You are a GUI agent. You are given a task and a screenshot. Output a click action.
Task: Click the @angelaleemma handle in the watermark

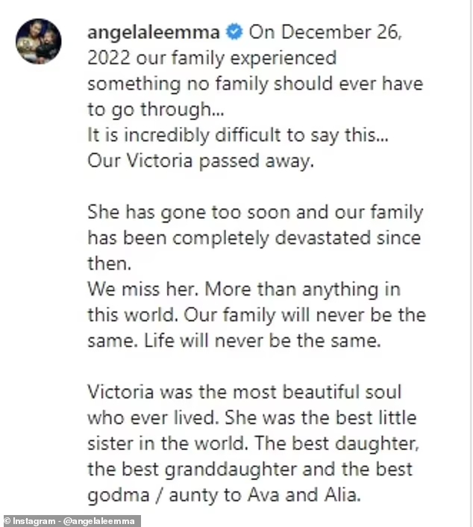click(x=98, y=521)
